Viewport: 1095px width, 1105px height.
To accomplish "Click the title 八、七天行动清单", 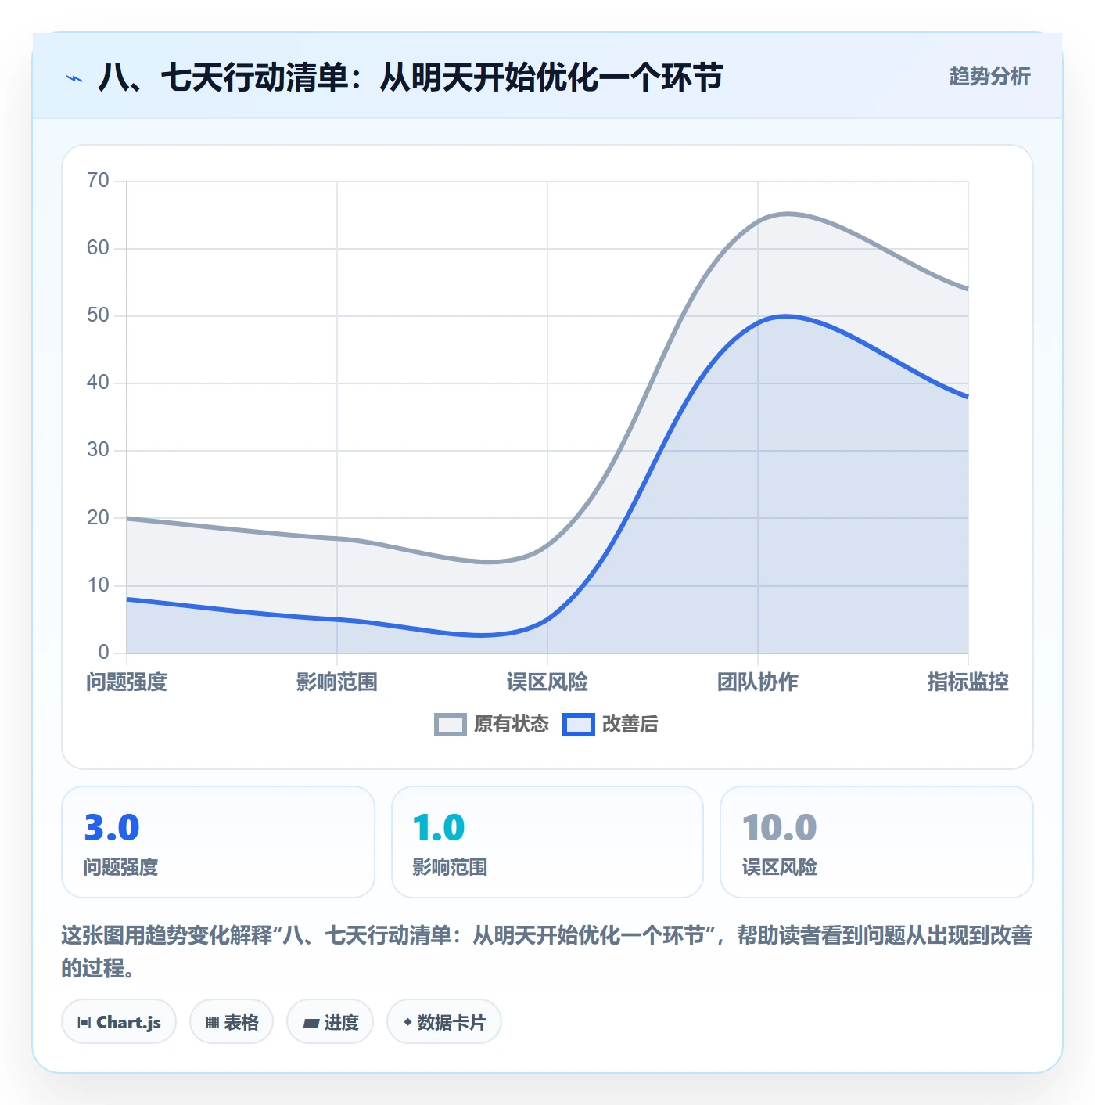I will pos(410,77).
